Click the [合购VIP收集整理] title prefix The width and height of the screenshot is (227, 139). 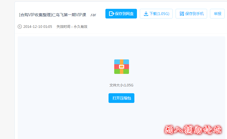tap(36, 15)
